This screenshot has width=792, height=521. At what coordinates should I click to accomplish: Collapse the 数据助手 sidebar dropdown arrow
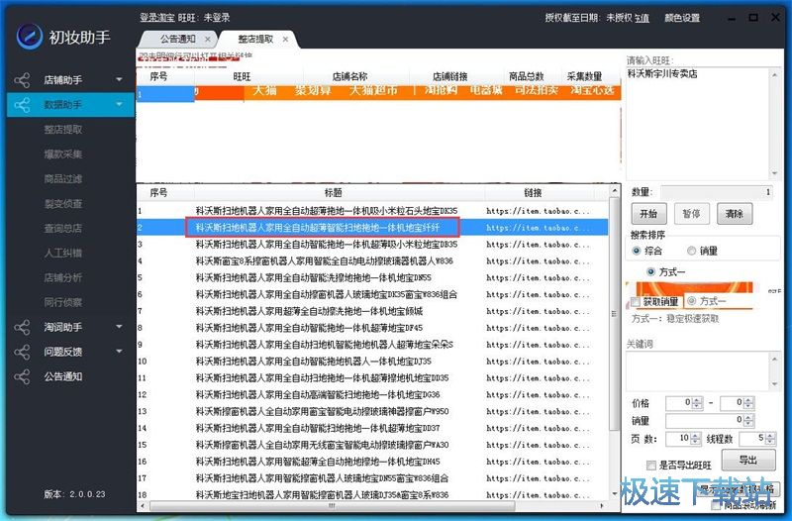119,105
